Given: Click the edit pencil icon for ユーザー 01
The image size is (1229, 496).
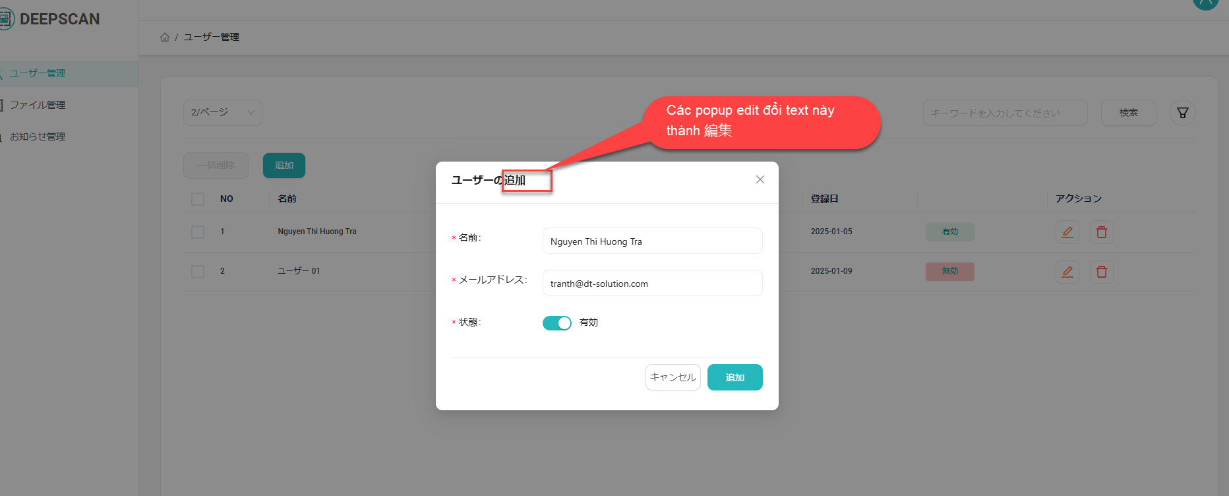Looking at the screenshot, I should [x=1067, y=272].
